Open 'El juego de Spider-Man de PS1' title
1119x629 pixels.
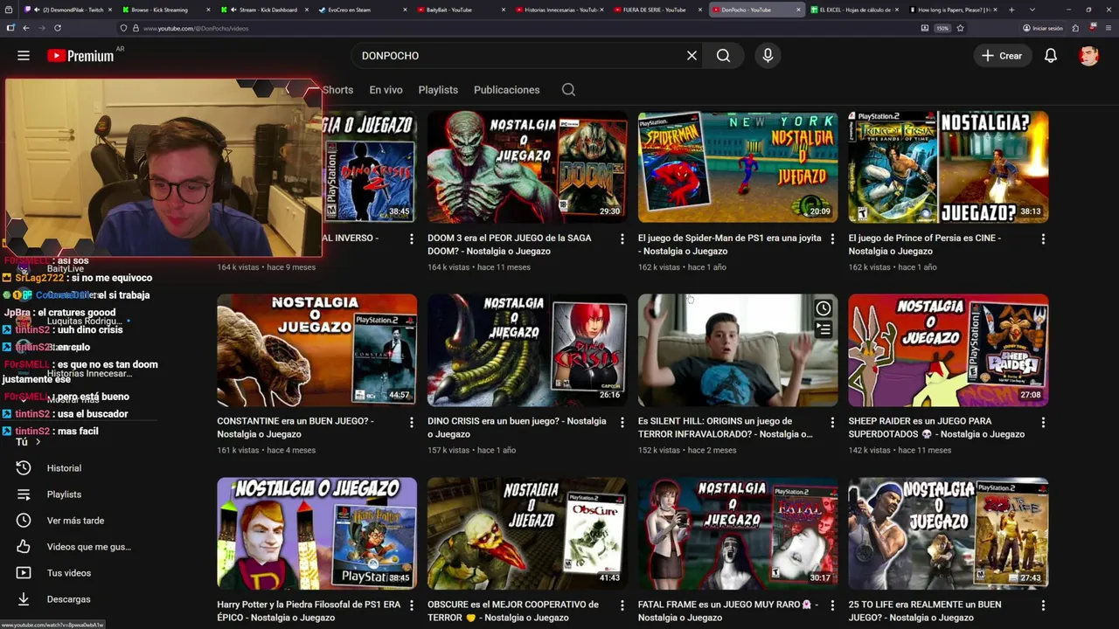pos(730,245)
